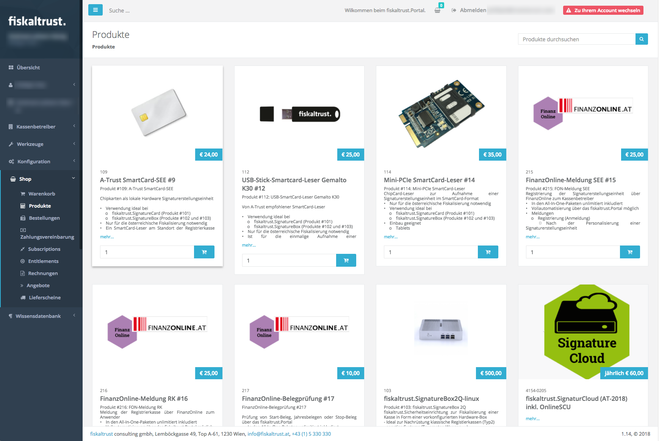
Task: Toggle the sidebar with the hamburger menu button
Action: (x=95, y=10)
